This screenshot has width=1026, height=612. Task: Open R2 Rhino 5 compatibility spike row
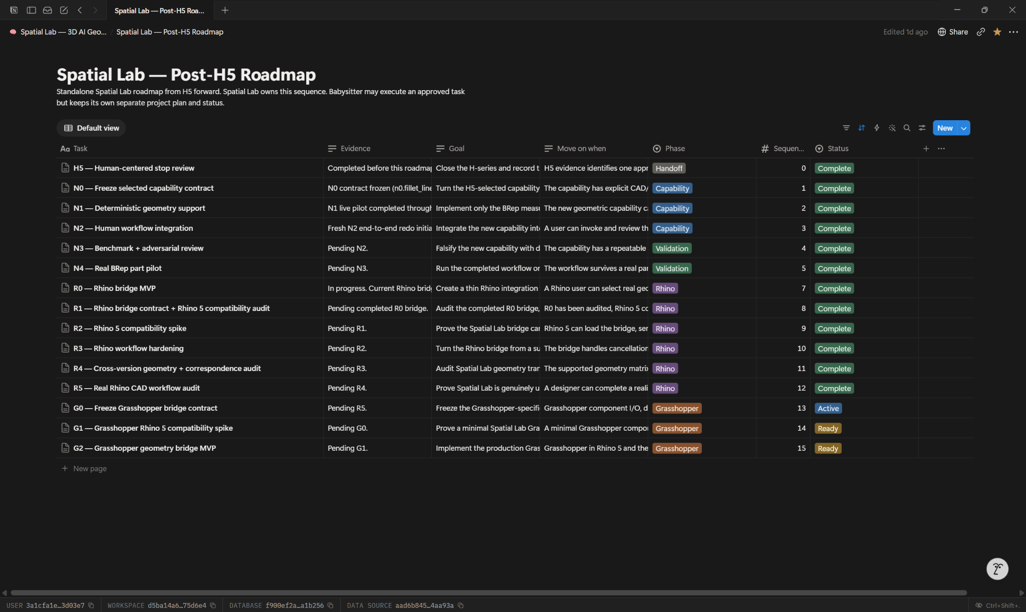[x=130, y=328]
